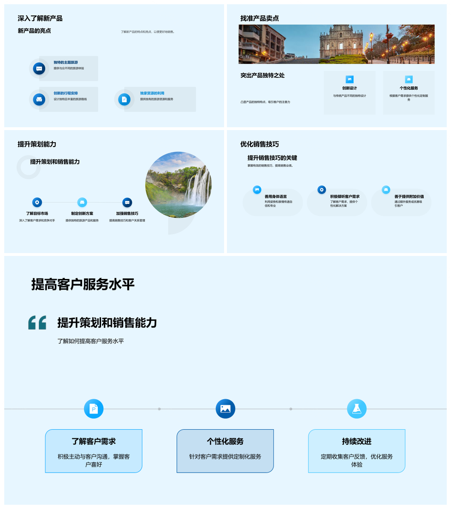Viewport: 451px width, 509px height.
Task: Click the chat icon above 加强销售技巧
Action: [127, 202]
